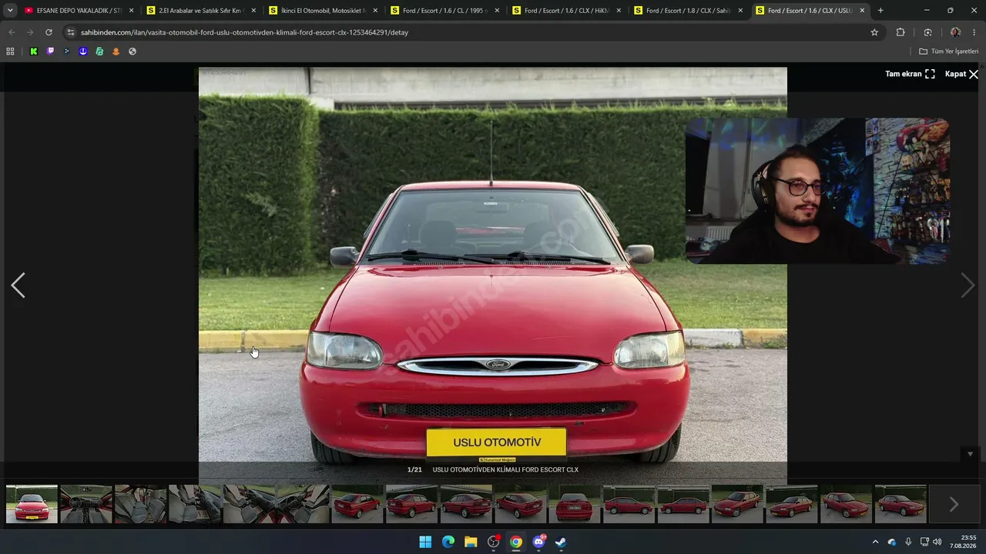Switch to the EFSANE DEPO YAKALADIK YouTube tab

(x=79, y=11)
